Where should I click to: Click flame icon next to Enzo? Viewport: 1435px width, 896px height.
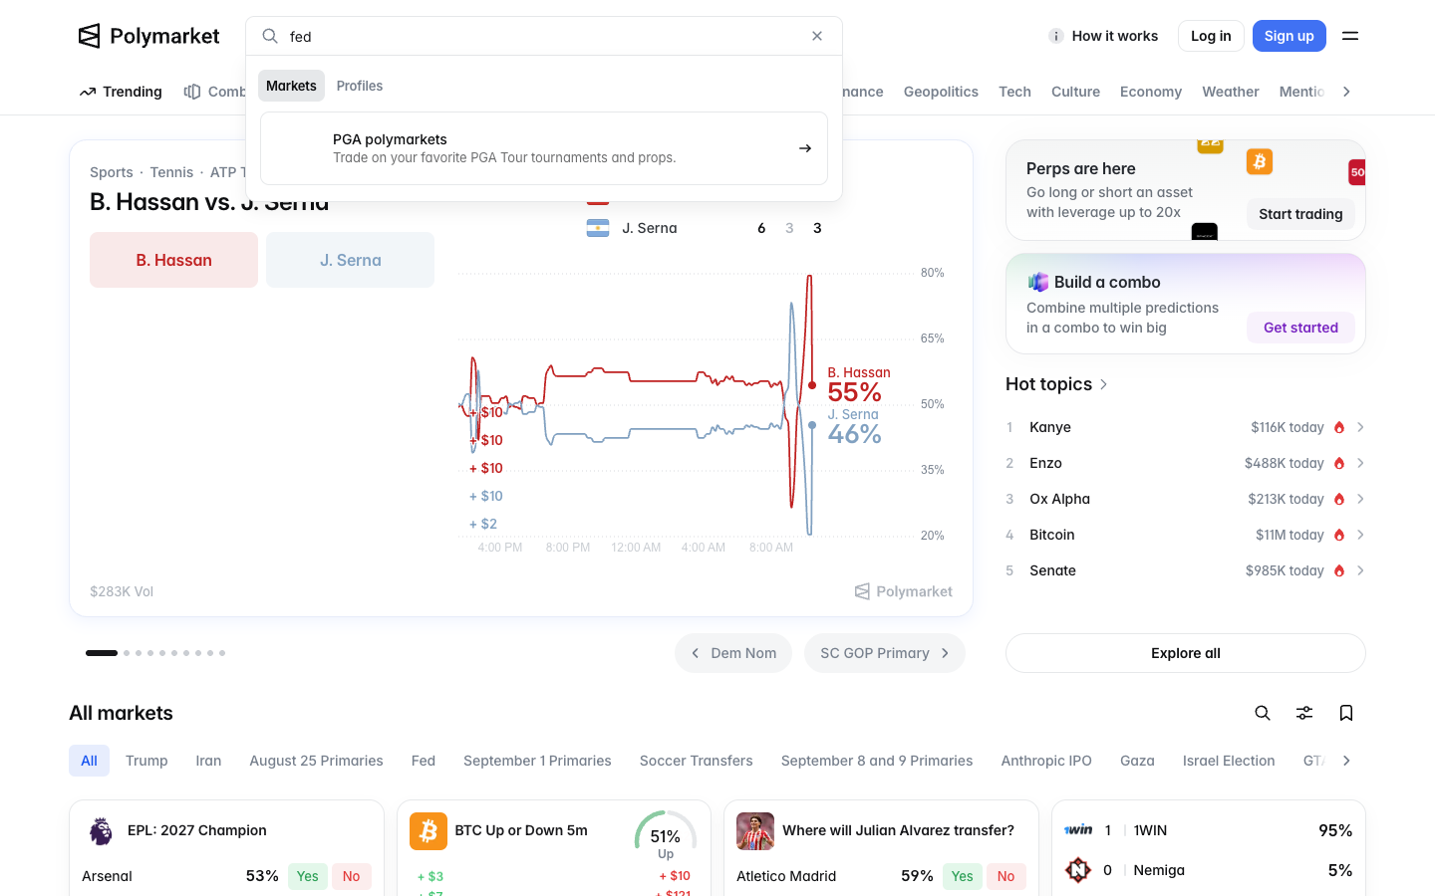(x=1339, y=463)
